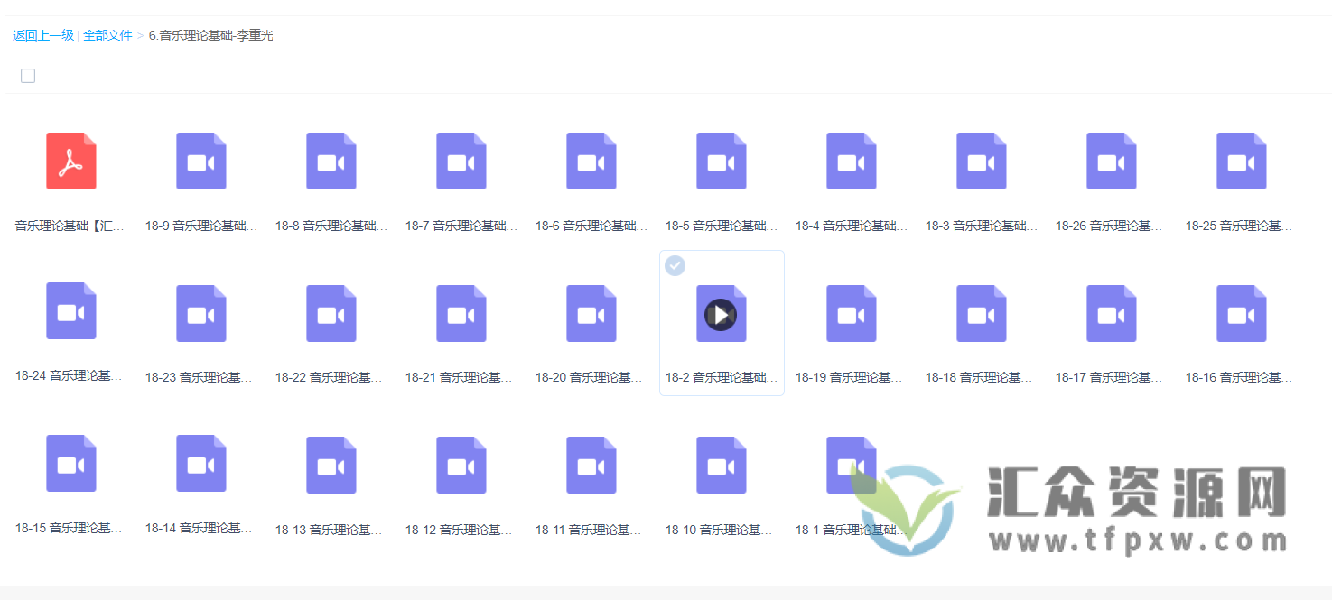Viewport: 1332px width, 600px height.
Task: Click the 18-26 video file icon
Action: click(x=1111, y=162)
